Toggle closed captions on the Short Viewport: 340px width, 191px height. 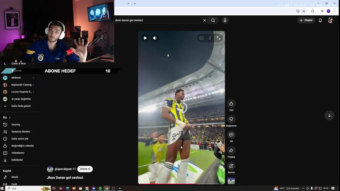pos(202,38)
